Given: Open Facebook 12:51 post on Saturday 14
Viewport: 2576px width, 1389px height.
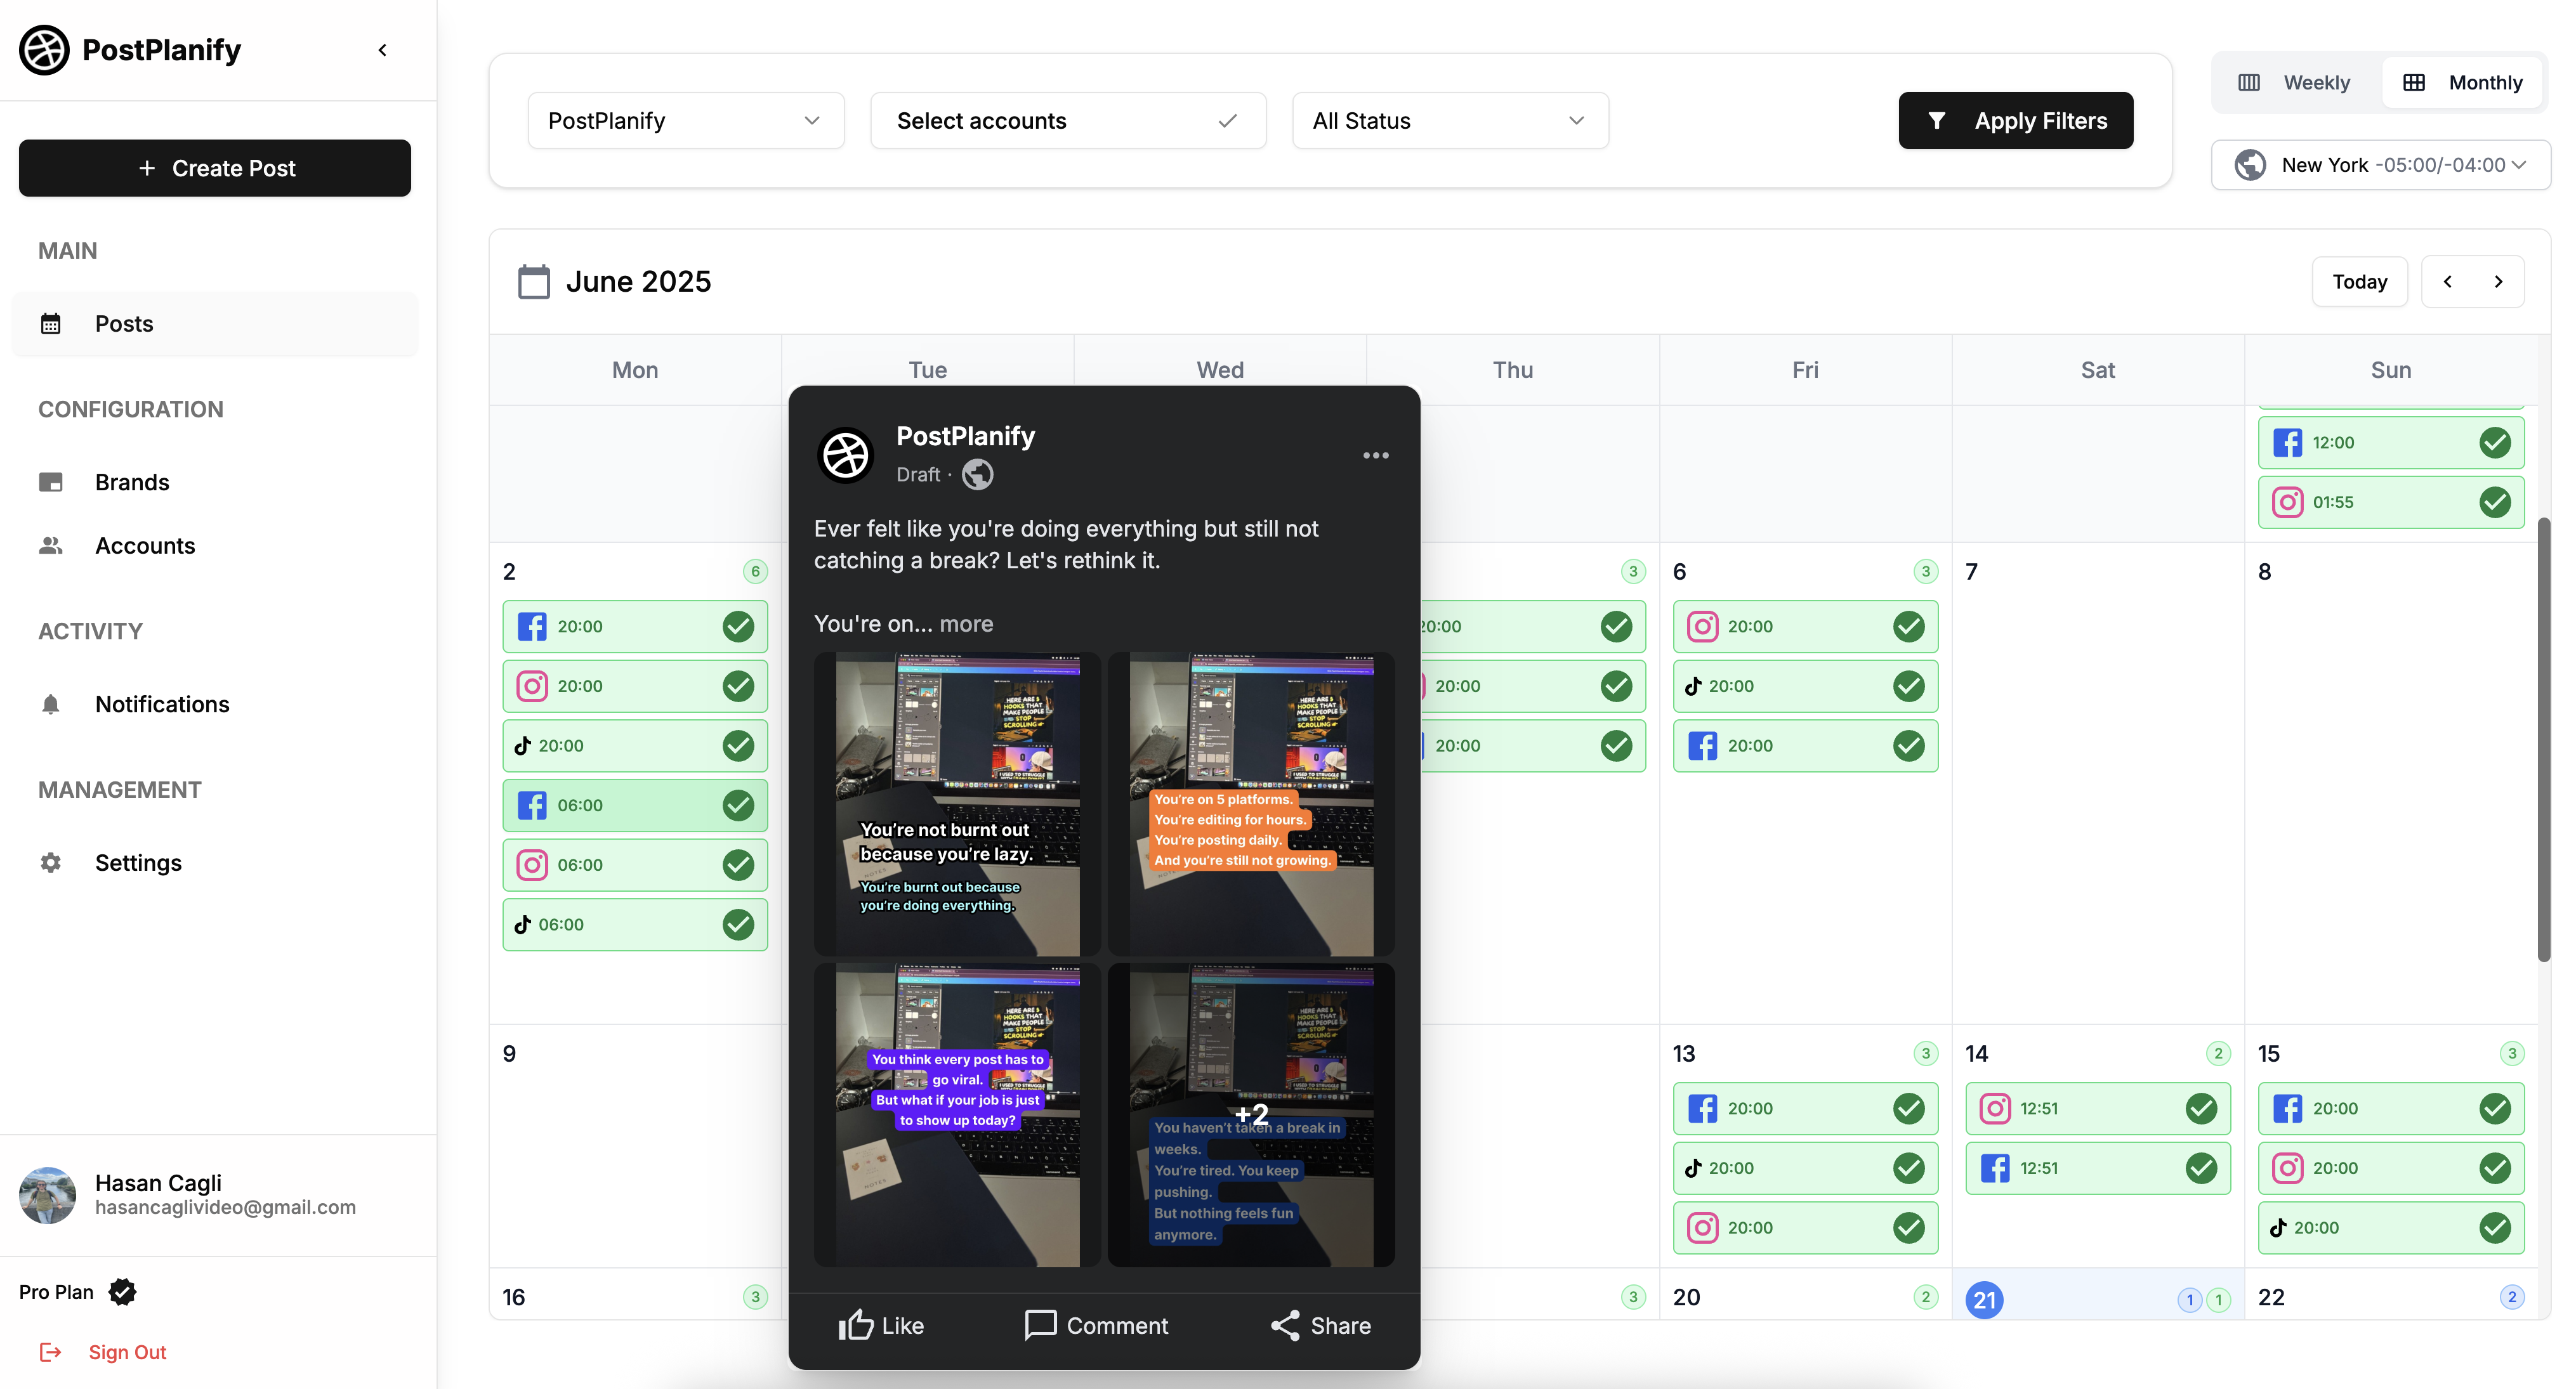Looking at the screenshot, I should coord(2098,1168).
